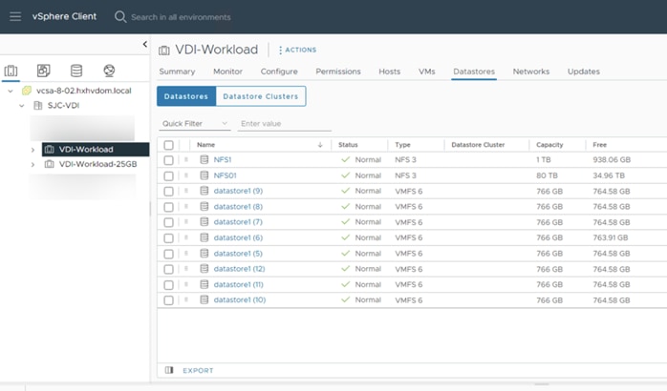Collapse the navigation sidebar arrow
This screenshot has width=667, height=391.
(x=145, y=44)
